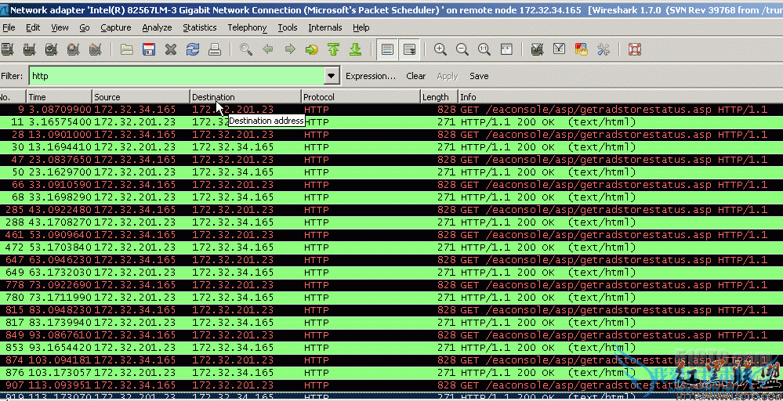Click the Expression... button
Image resolution: width=783 pixels, height=401 pixels.
click(371, 76)
